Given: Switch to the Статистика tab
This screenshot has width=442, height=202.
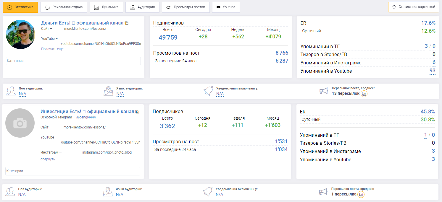Looking at the screenshot, I should [x=20, y=7].
